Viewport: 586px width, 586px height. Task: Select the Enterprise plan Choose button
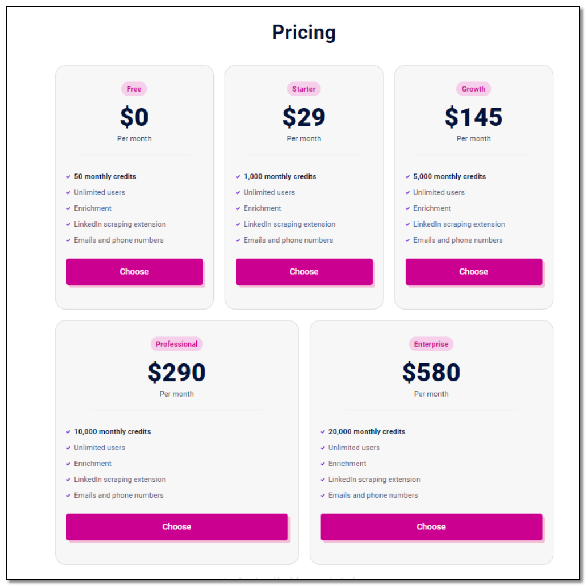(431, 526)
